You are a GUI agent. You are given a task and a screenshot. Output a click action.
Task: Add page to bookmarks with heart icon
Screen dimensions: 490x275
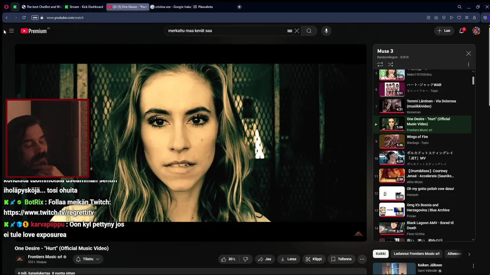pyautogui.click(x=459, y=18)
